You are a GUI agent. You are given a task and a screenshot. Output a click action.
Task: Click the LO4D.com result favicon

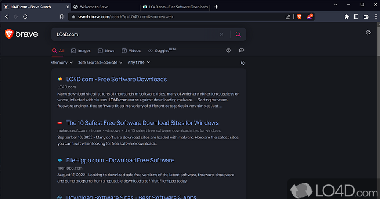[x=60, y=79]
